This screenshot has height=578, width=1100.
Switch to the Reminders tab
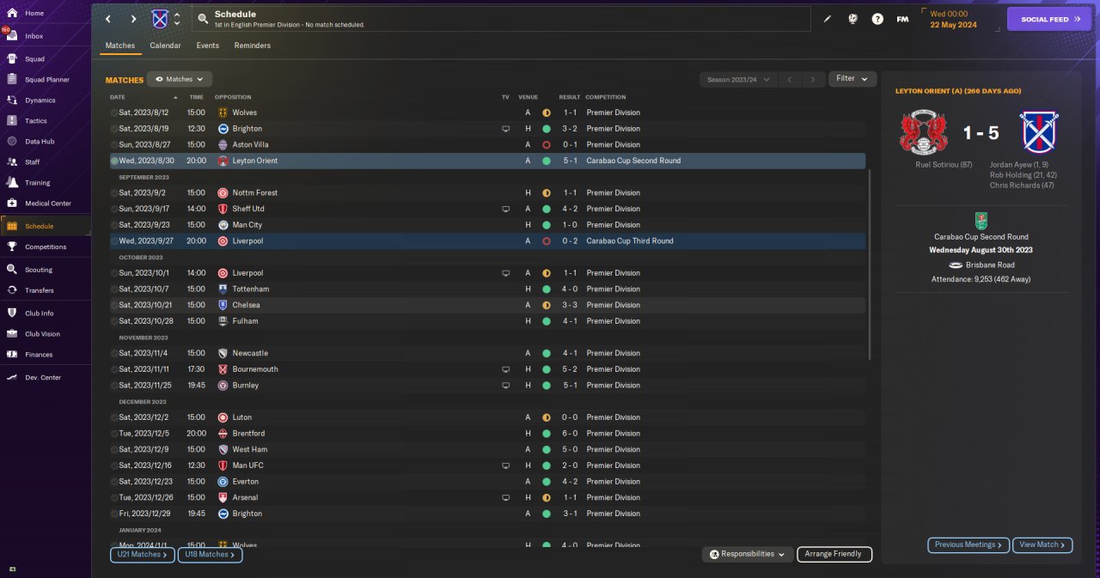253,46
